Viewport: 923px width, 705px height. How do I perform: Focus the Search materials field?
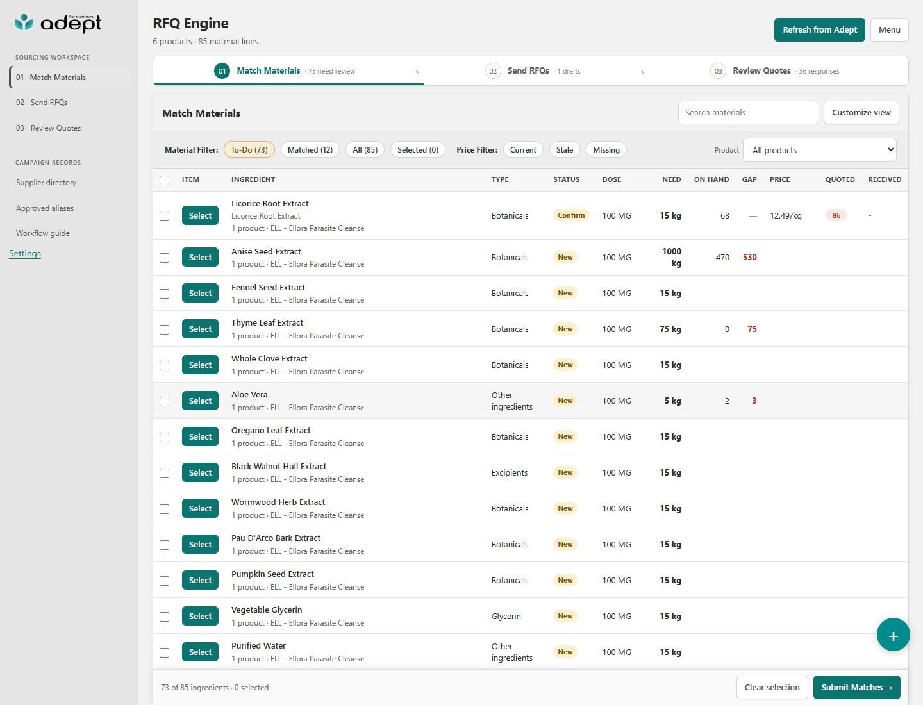pyautogui.click(x=748, y=113)
